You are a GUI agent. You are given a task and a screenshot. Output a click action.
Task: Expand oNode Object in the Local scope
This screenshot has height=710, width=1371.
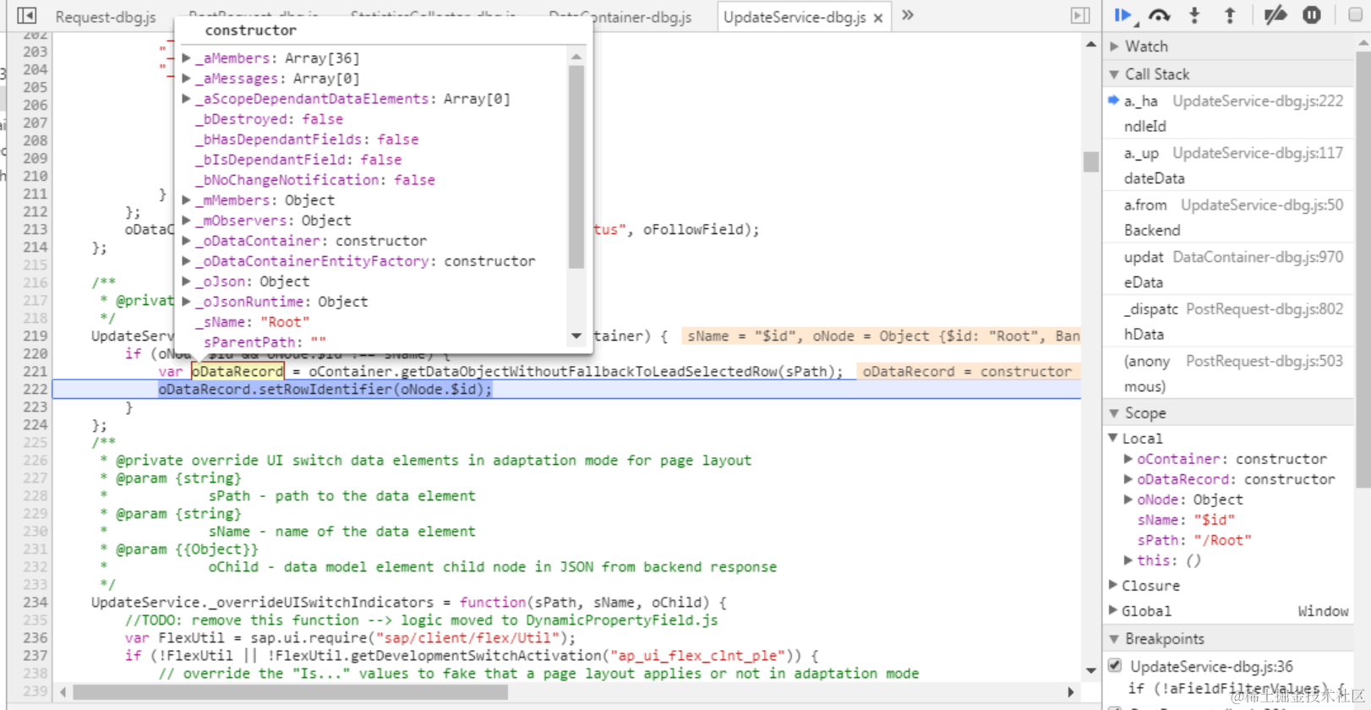pyautogui.click(x=1128, y=500)
